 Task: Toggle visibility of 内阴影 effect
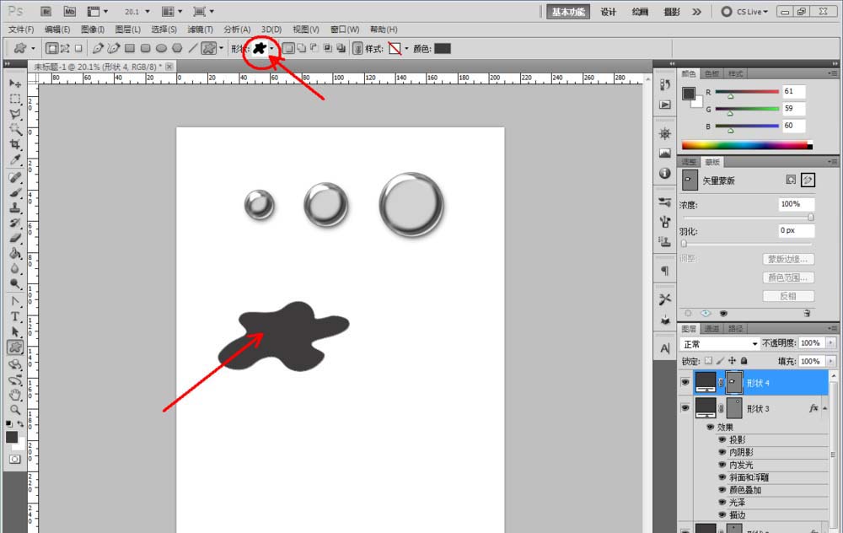click(x=722, y=452)
